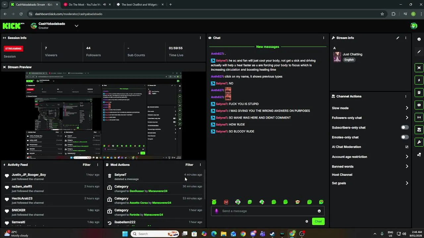Click GeoGuessr category link in Mod Actions

click(137, 191)
